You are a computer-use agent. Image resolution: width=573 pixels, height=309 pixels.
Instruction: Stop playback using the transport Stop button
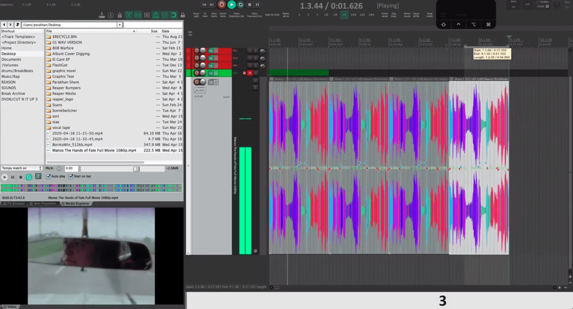point(250,4)
